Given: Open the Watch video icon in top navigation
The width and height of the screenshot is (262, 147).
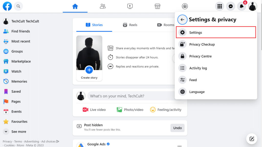Looking at the screenshot, I should tap(130, 6).
